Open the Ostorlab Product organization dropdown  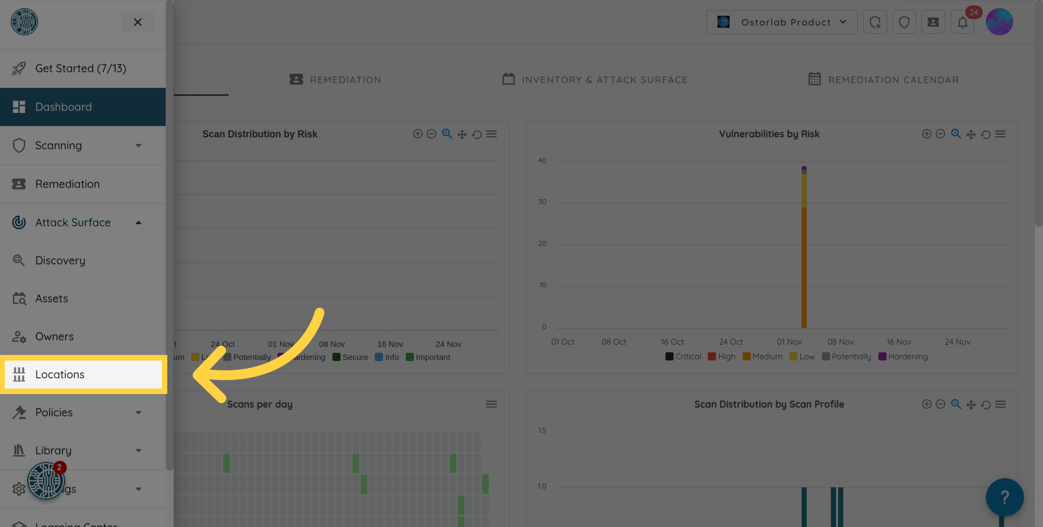pos(781,22)
